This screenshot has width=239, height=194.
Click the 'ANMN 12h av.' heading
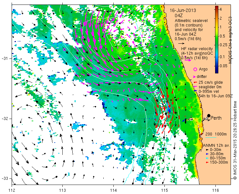[217, 145]
